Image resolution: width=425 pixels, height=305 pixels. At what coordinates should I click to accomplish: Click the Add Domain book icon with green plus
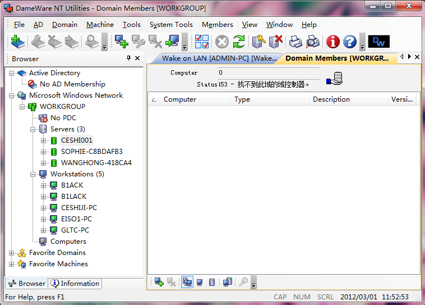point(18,42)
